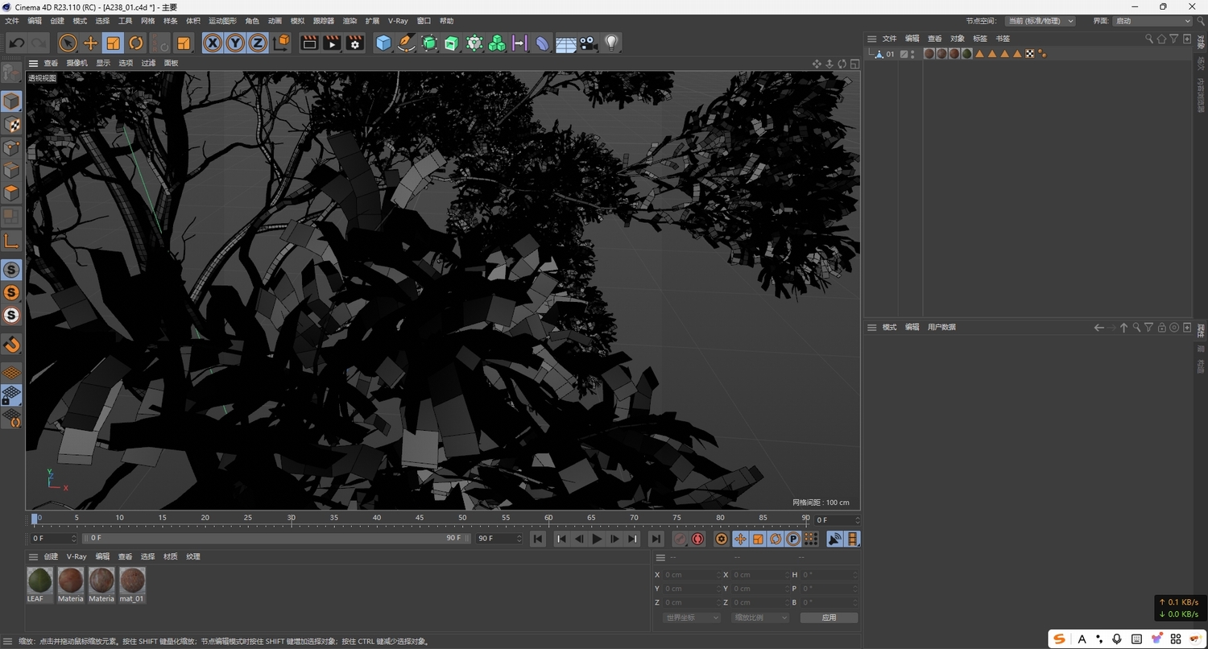Switch to the 对象 tab on the right panel
1208x649 pixels.
click(957, 38)
